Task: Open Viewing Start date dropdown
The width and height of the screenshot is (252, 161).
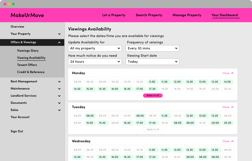Action: coord(152,62)
